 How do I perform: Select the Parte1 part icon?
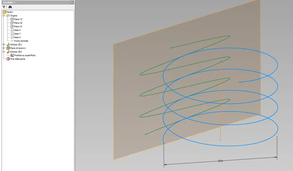4,12
